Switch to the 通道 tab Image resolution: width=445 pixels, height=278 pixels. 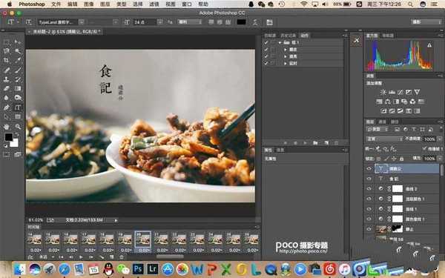(382, 122)
